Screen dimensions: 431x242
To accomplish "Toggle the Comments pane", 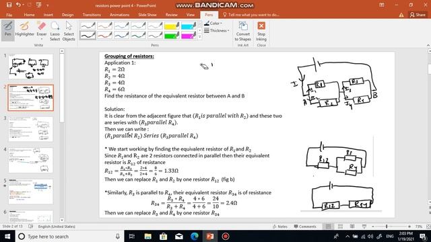I will tap(305, 227).
